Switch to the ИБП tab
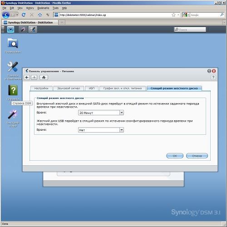Image resolution: width=227 pixels, height=227 pixels. pos(92,88)
